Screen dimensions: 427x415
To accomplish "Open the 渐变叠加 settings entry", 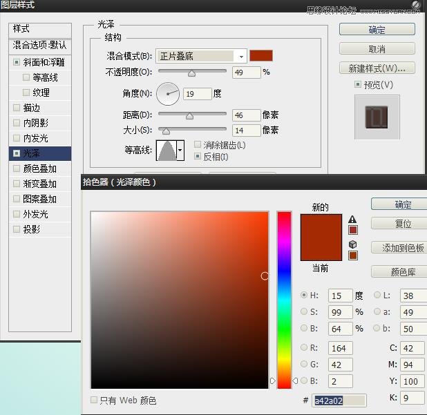I will point(40,184).
